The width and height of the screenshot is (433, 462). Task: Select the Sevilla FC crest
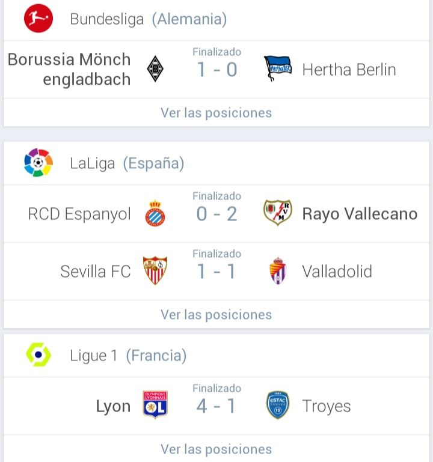[155, 270]
